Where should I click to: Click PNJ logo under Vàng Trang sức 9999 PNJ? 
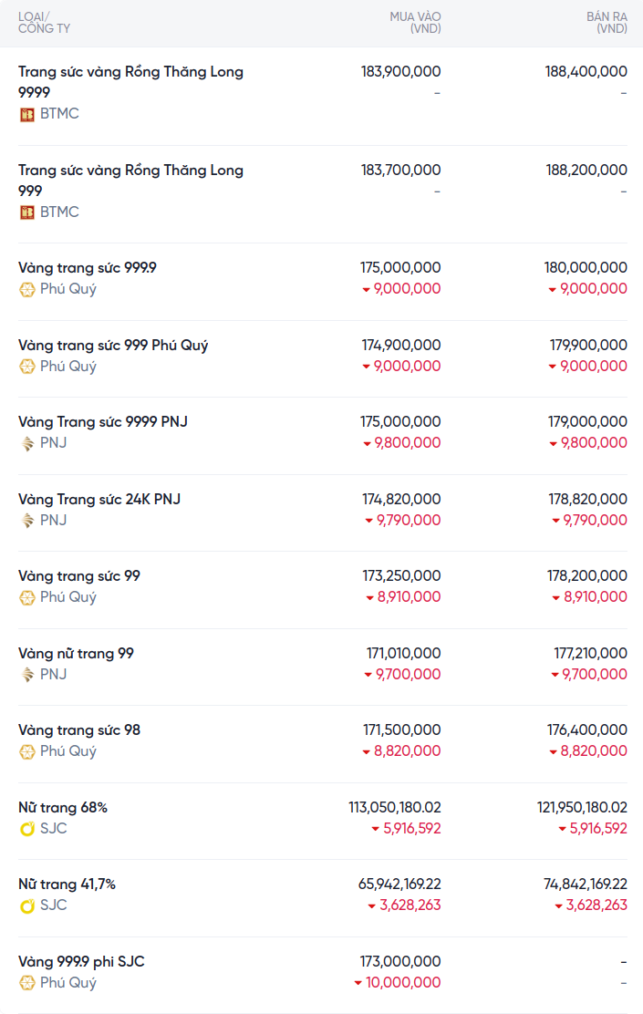[27, 443]
